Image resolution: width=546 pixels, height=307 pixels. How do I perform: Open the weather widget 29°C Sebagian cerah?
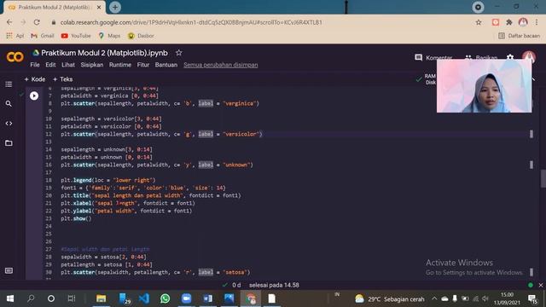click(390, 298)
